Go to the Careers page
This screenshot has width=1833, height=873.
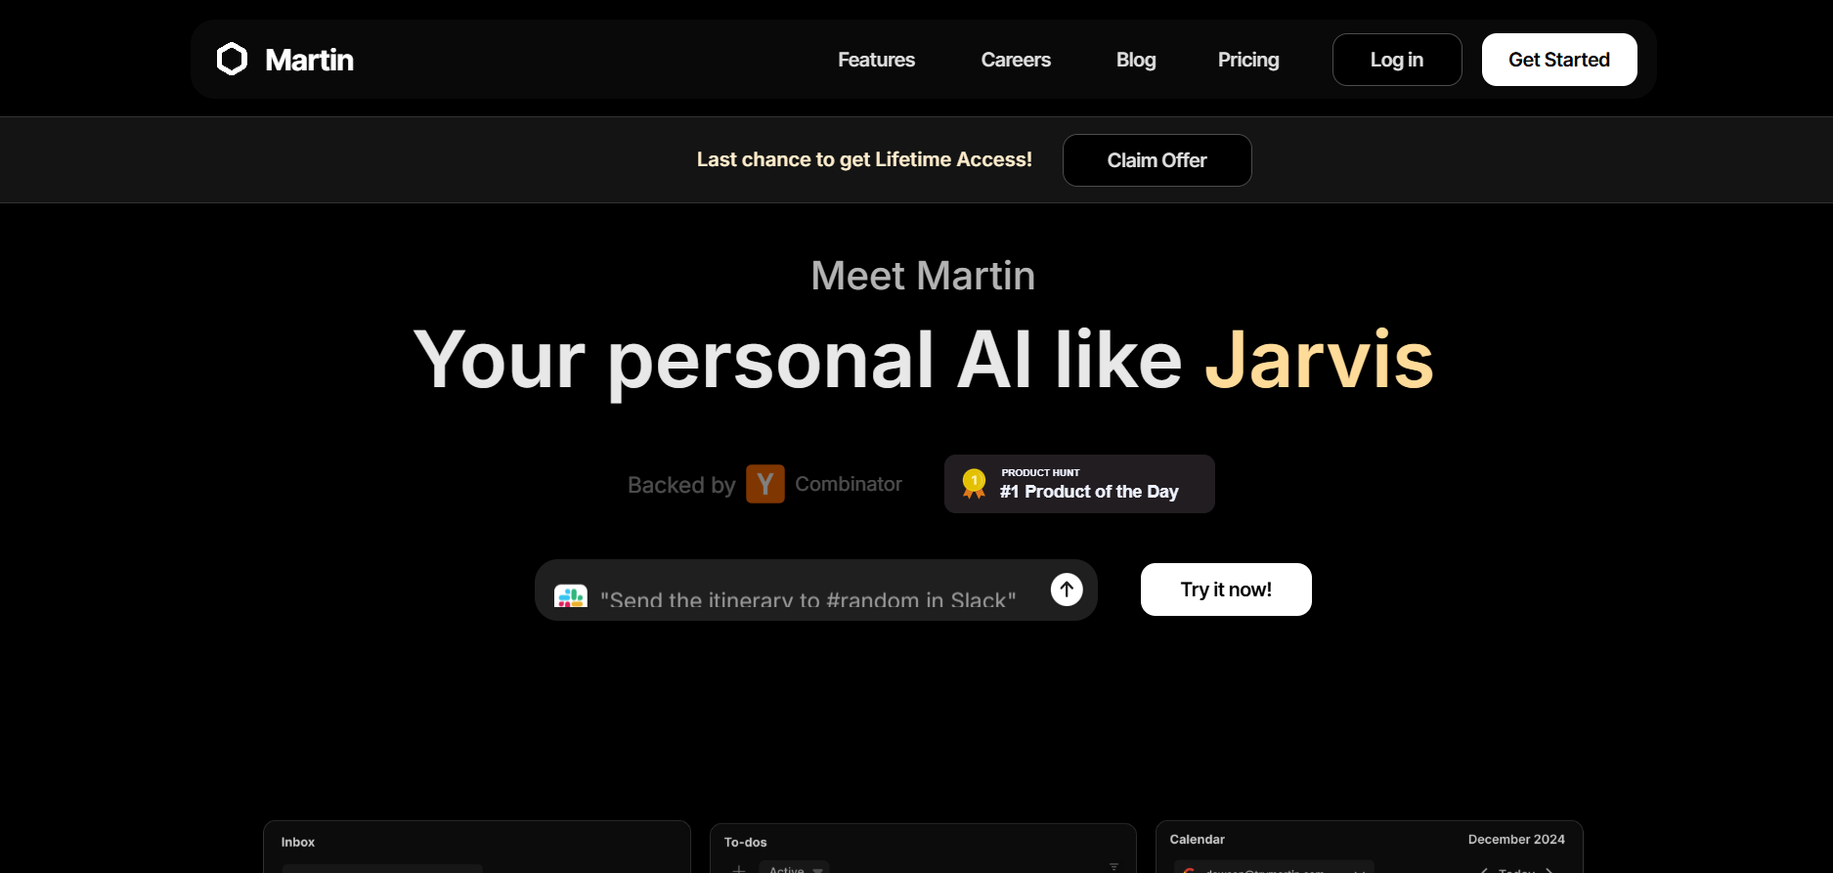pyautogui.click(x=1016, y=60)
